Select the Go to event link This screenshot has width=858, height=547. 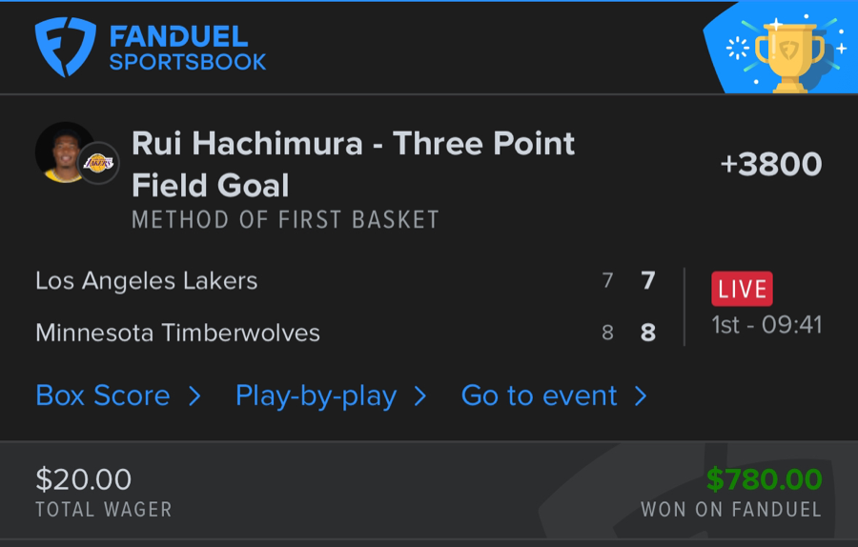point(540,395)
